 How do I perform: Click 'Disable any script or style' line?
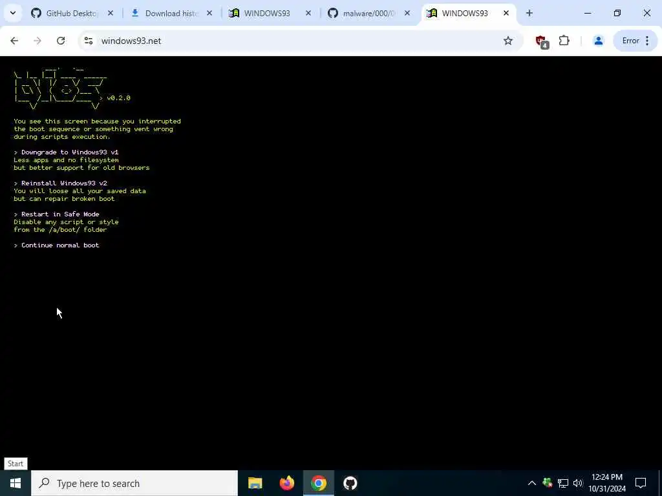click(x=66, y=222)
